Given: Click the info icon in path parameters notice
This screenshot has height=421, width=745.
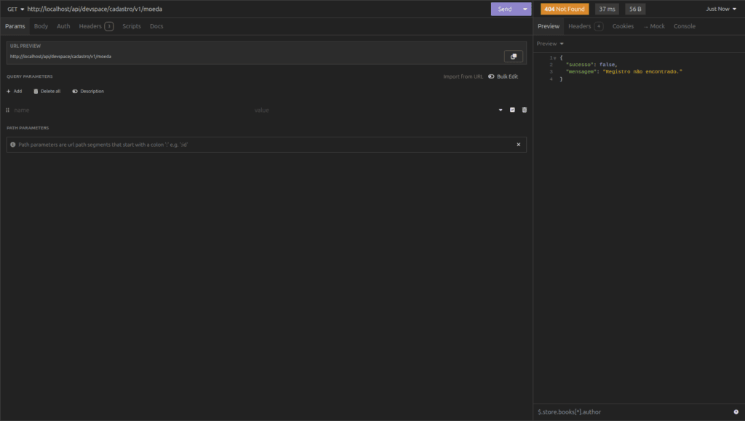Looking at the screenshot, I should 13,145.
